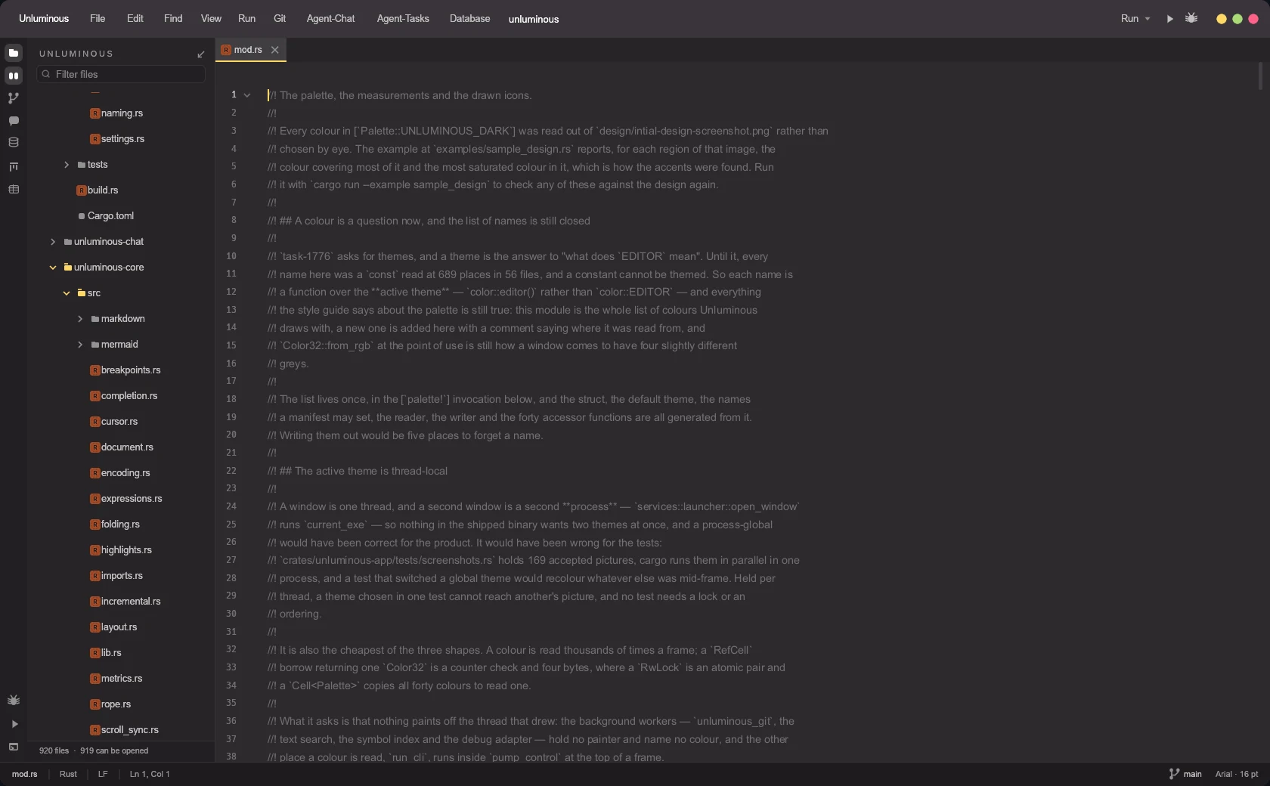Click mod.rs file name in the status bar
The height and width of the screenshot is (786, 1270).
tap(25, 774)
